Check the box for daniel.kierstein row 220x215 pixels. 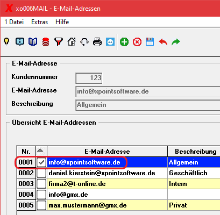[41, 173]
